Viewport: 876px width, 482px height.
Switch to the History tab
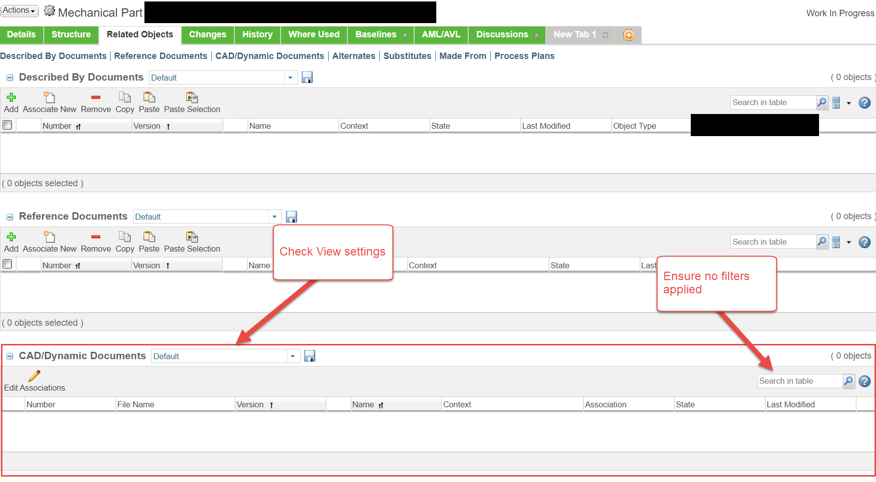click(257, 34)
